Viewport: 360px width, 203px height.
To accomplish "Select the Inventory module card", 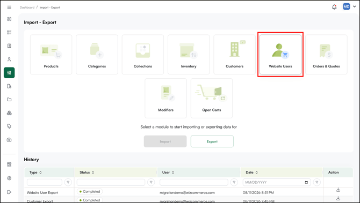I will (189, 55).
